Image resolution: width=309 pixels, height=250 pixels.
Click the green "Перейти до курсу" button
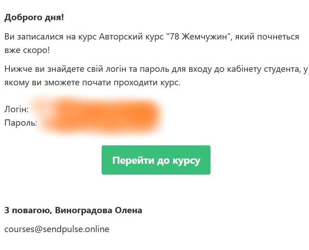156,160
